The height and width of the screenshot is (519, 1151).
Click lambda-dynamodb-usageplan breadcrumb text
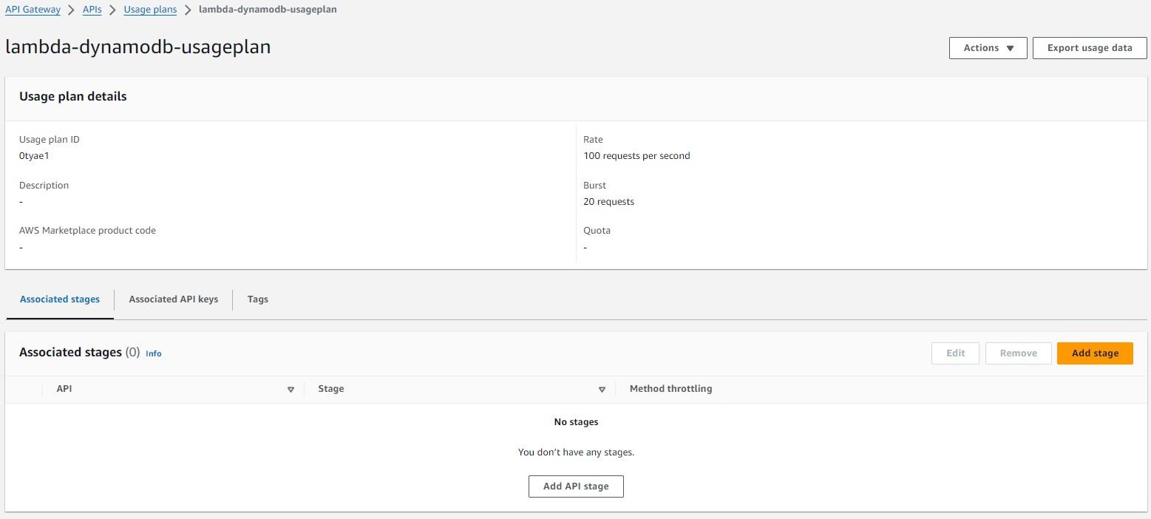point(268,10)
